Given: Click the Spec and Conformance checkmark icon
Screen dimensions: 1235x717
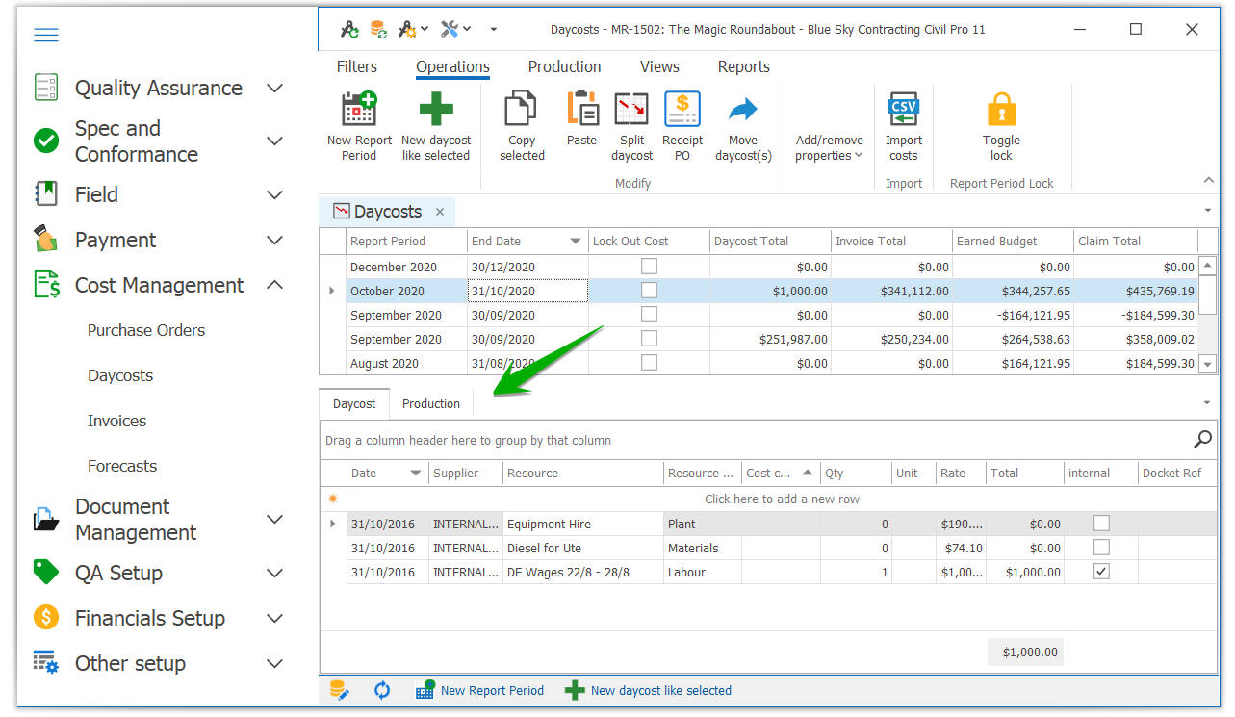Looking at the screenshot, I should click(46, 141).
